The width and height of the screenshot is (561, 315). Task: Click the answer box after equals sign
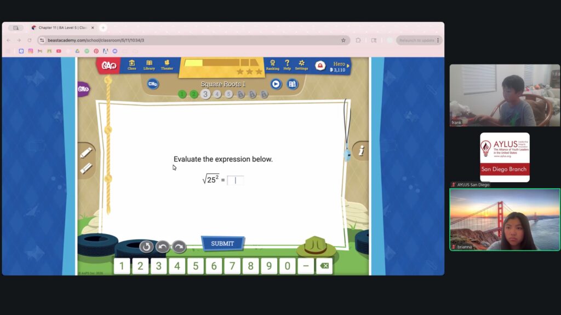(236, 180)
